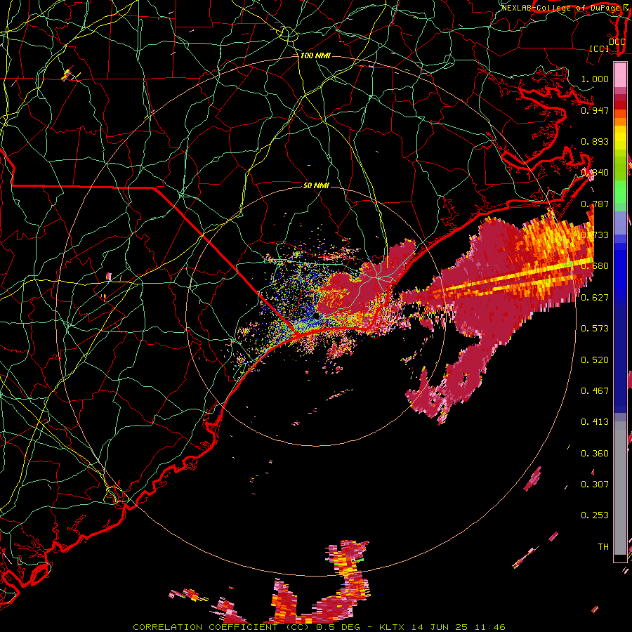Viewport: 632px width, 632px height.
Task: Click the 0.627 scale value
Action: 595,298
